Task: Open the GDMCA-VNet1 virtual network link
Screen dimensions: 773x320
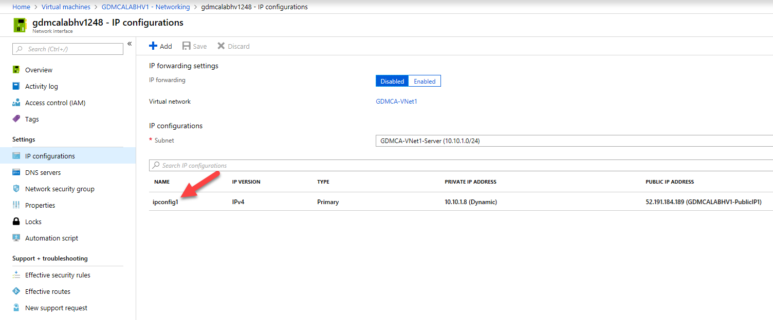Action: coord(396,102)
